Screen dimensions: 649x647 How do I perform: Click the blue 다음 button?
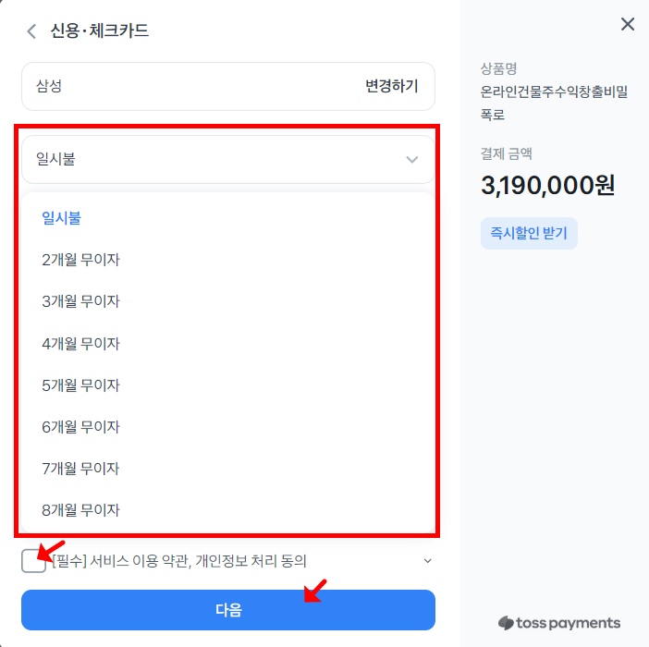point(228,610)
